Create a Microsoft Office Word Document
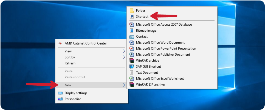 [x=172, y=43]
